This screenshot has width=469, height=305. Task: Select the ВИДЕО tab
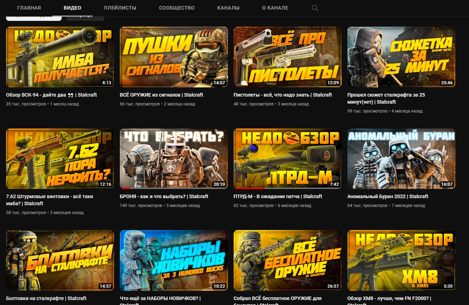72,8
